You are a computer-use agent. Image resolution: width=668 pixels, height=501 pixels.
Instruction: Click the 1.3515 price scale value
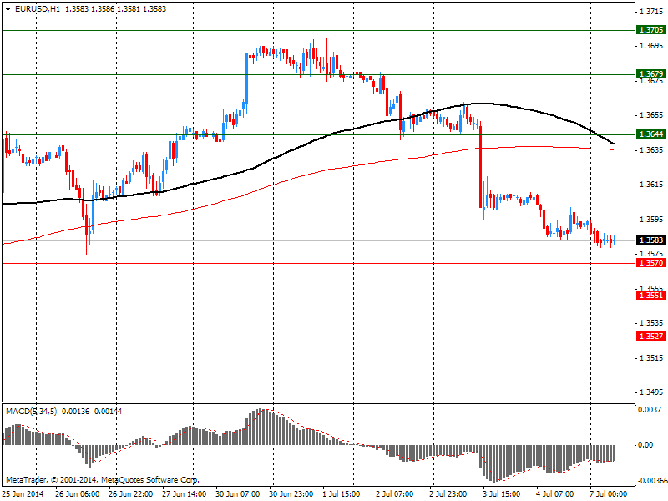click(652, 358)
